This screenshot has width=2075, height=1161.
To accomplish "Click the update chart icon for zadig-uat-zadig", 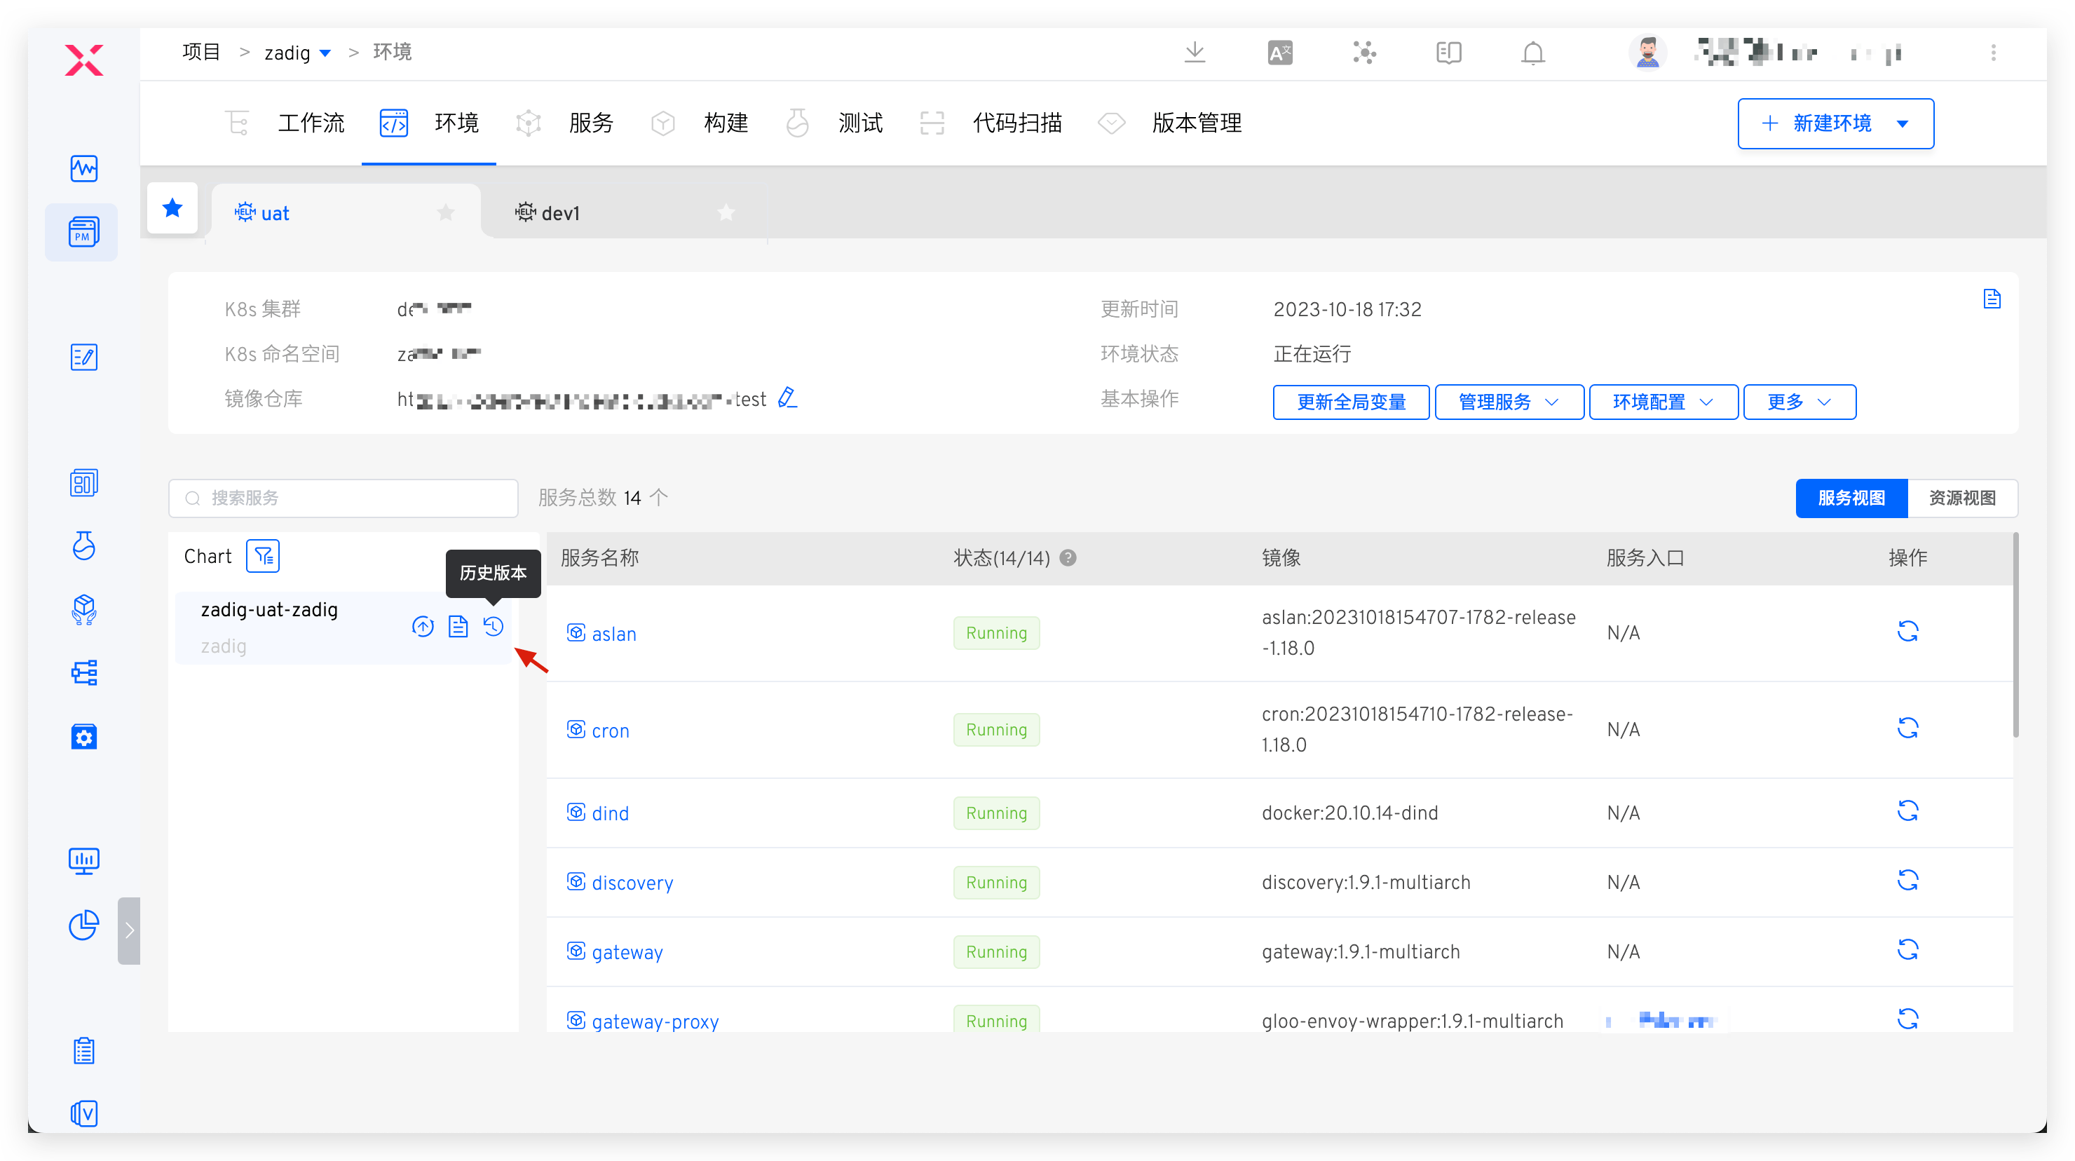I will pyautogui.click(x=423, y=626).
